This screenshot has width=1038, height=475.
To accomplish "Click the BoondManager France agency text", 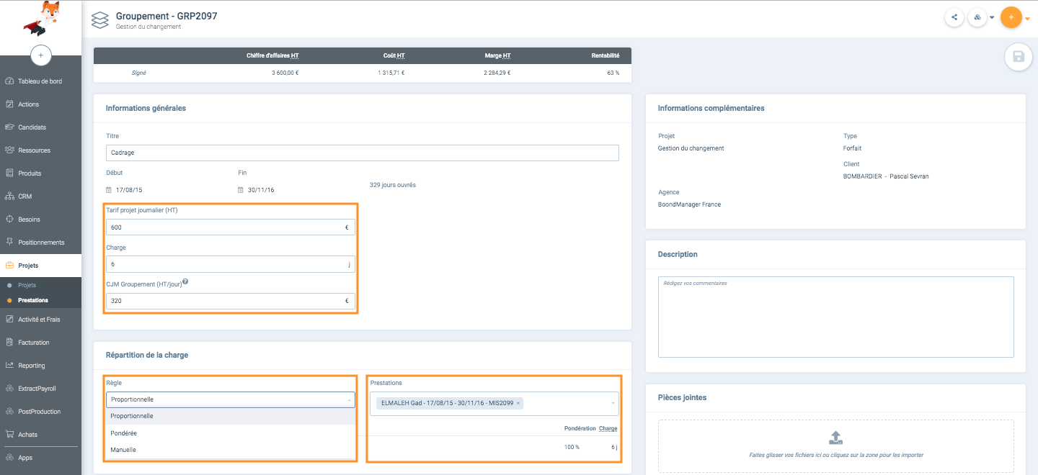I will tap(689, 204).
